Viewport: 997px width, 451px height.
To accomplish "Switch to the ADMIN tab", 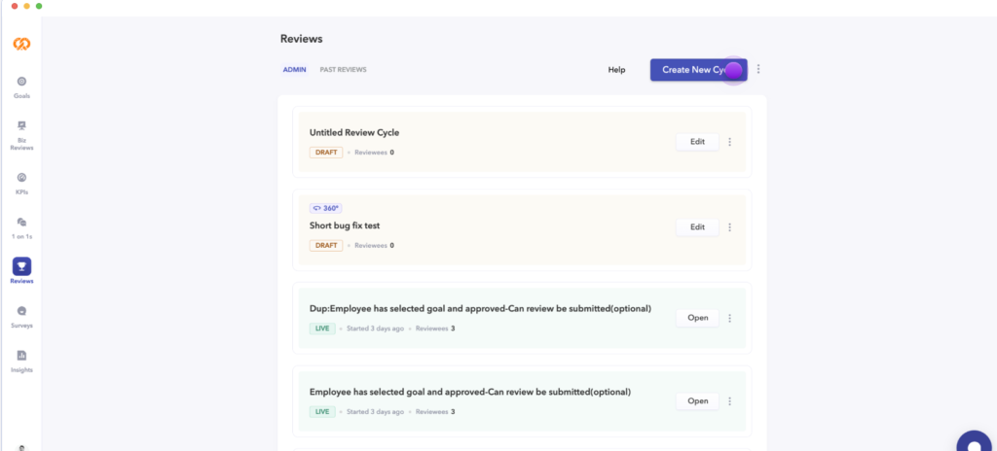I will (x=294, y=70).
